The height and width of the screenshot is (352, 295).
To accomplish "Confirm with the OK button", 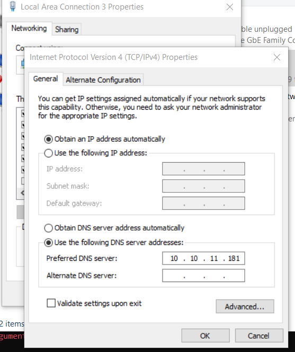I will 205,336.
